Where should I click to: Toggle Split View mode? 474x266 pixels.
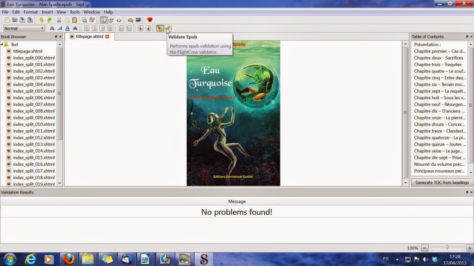(111, 20)
